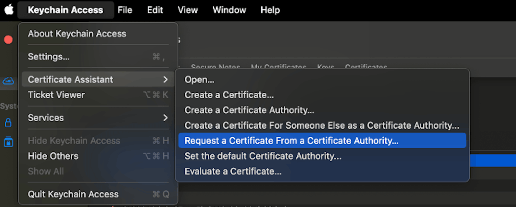Choose Evaluate a Certificate...

tap(322, 171)
